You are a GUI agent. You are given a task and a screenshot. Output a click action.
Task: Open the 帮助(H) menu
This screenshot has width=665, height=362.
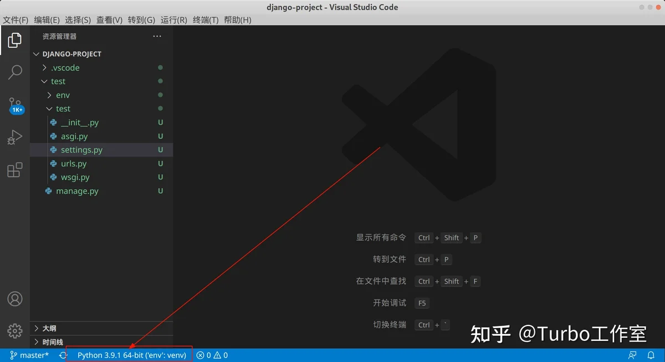pos(238,20)
